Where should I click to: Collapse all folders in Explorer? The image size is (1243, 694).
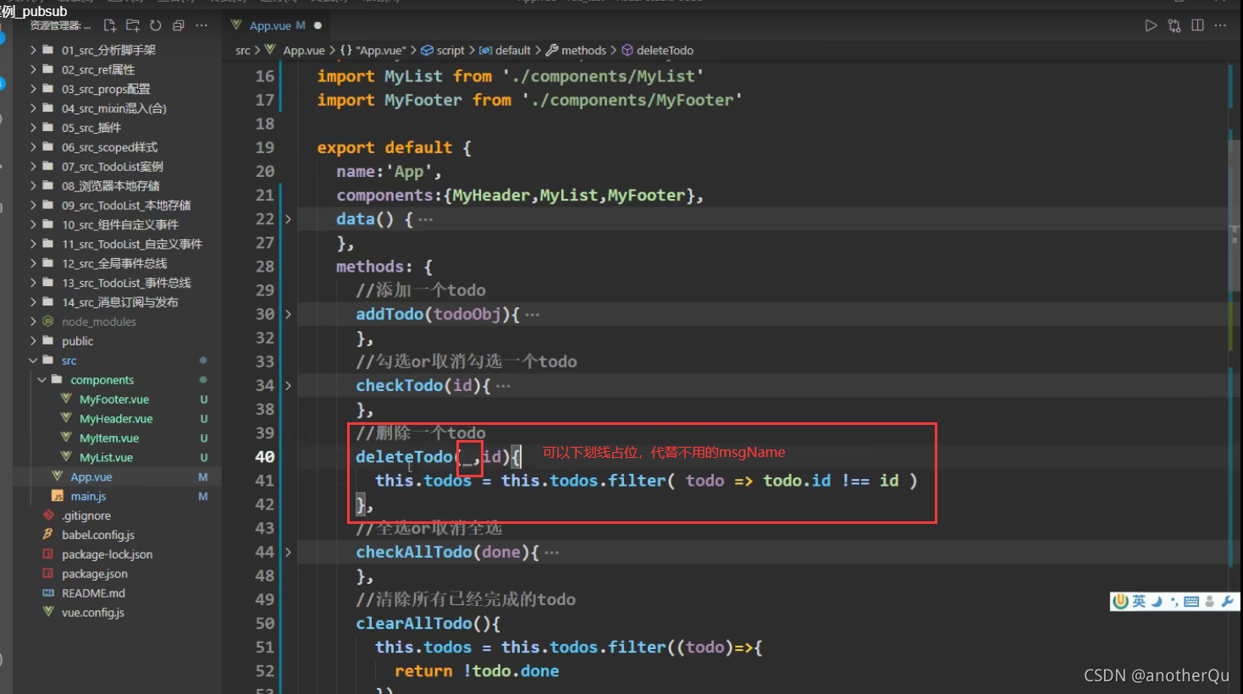178,25
